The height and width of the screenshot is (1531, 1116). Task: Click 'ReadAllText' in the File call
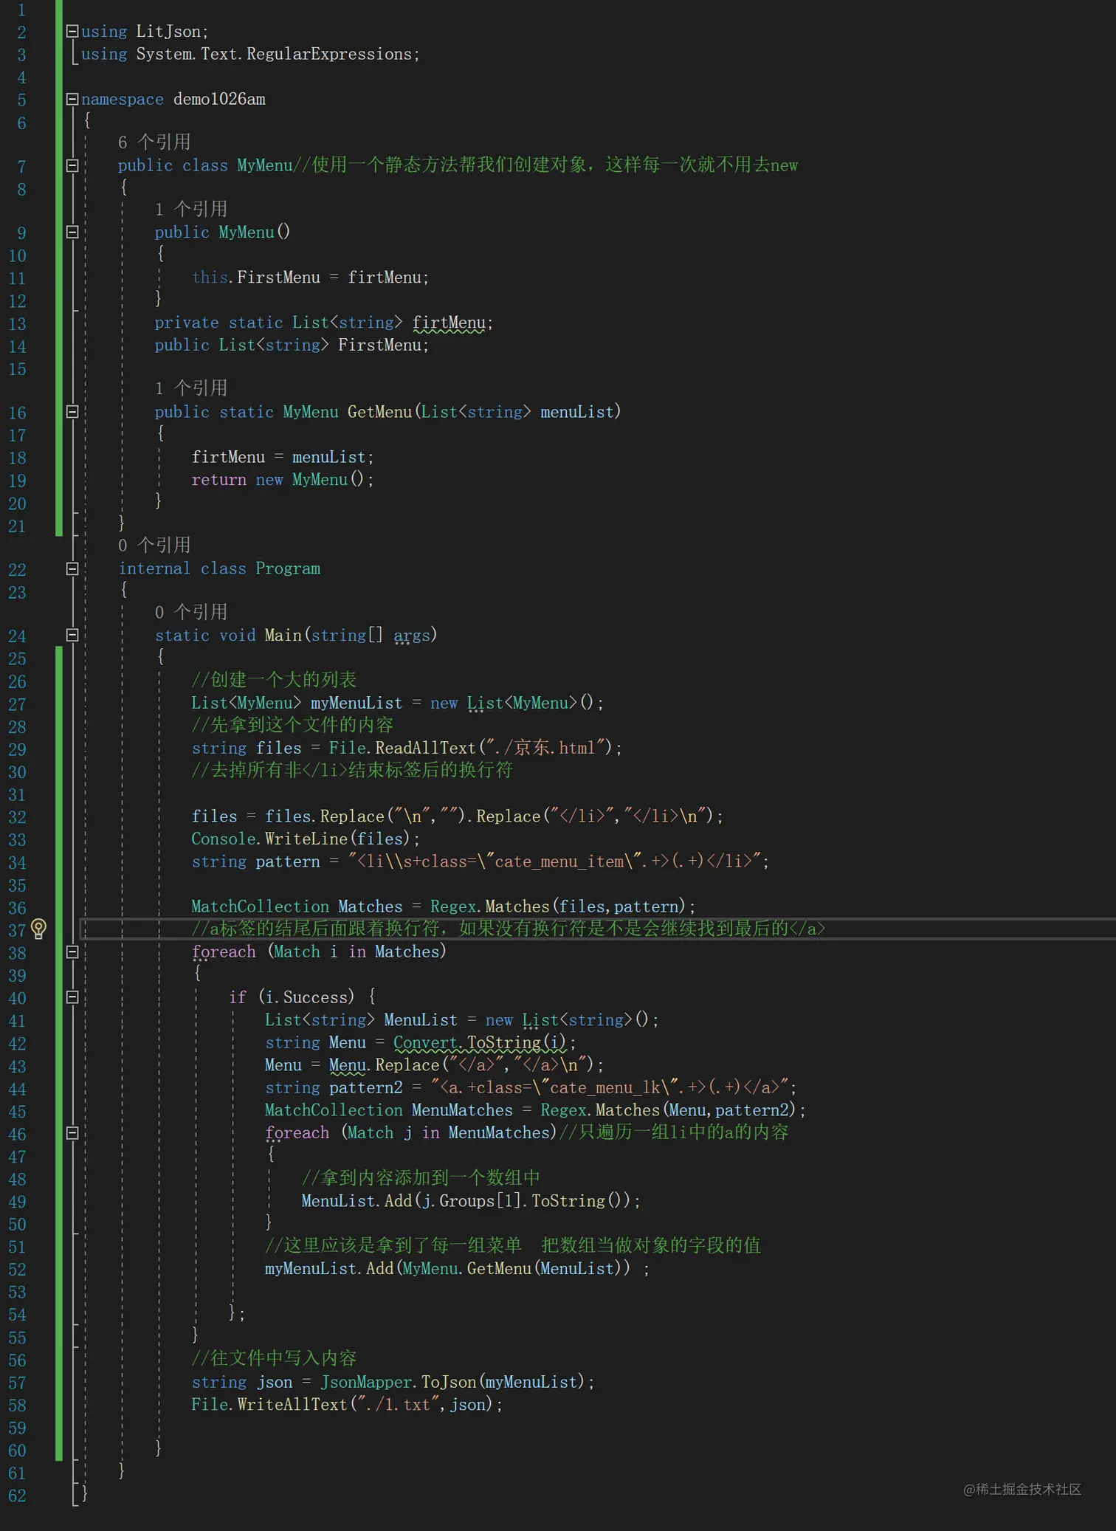point(425,748)
